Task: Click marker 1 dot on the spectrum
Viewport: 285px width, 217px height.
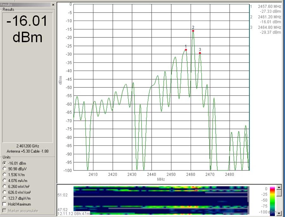Action: (x=186, y=50)
